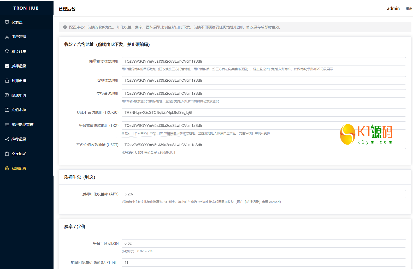Click the USDT 合约地址 (TRC-20) field
The width and height of the screenshot is (413, 269).
tap(264, 112)
